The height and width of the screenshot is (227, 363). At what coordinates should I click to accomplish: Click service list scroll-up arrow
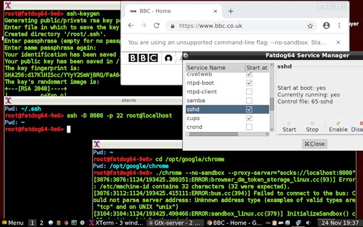point(272,65)
